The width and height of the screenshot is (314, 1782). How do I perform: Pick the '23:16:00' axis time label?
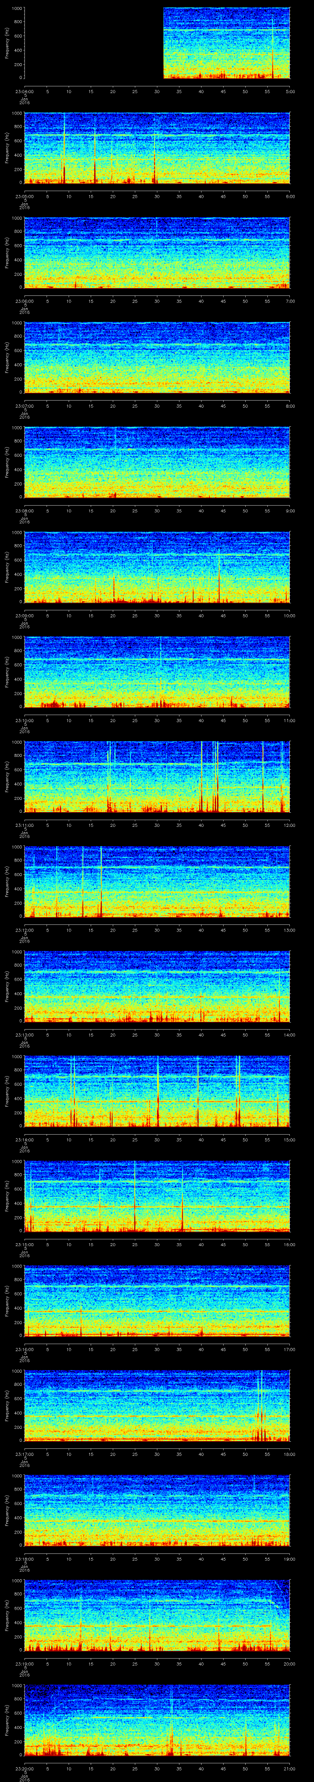25,1349
